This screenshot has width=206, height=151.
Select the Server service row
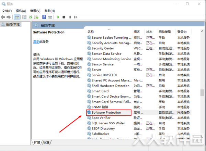(x=139, y=70)
